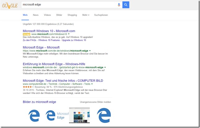Image resolution: width=200 pixels, height=128 pixels.
Task: Click the yellow Anzeige ad label
Action: (x=26, y=34)
